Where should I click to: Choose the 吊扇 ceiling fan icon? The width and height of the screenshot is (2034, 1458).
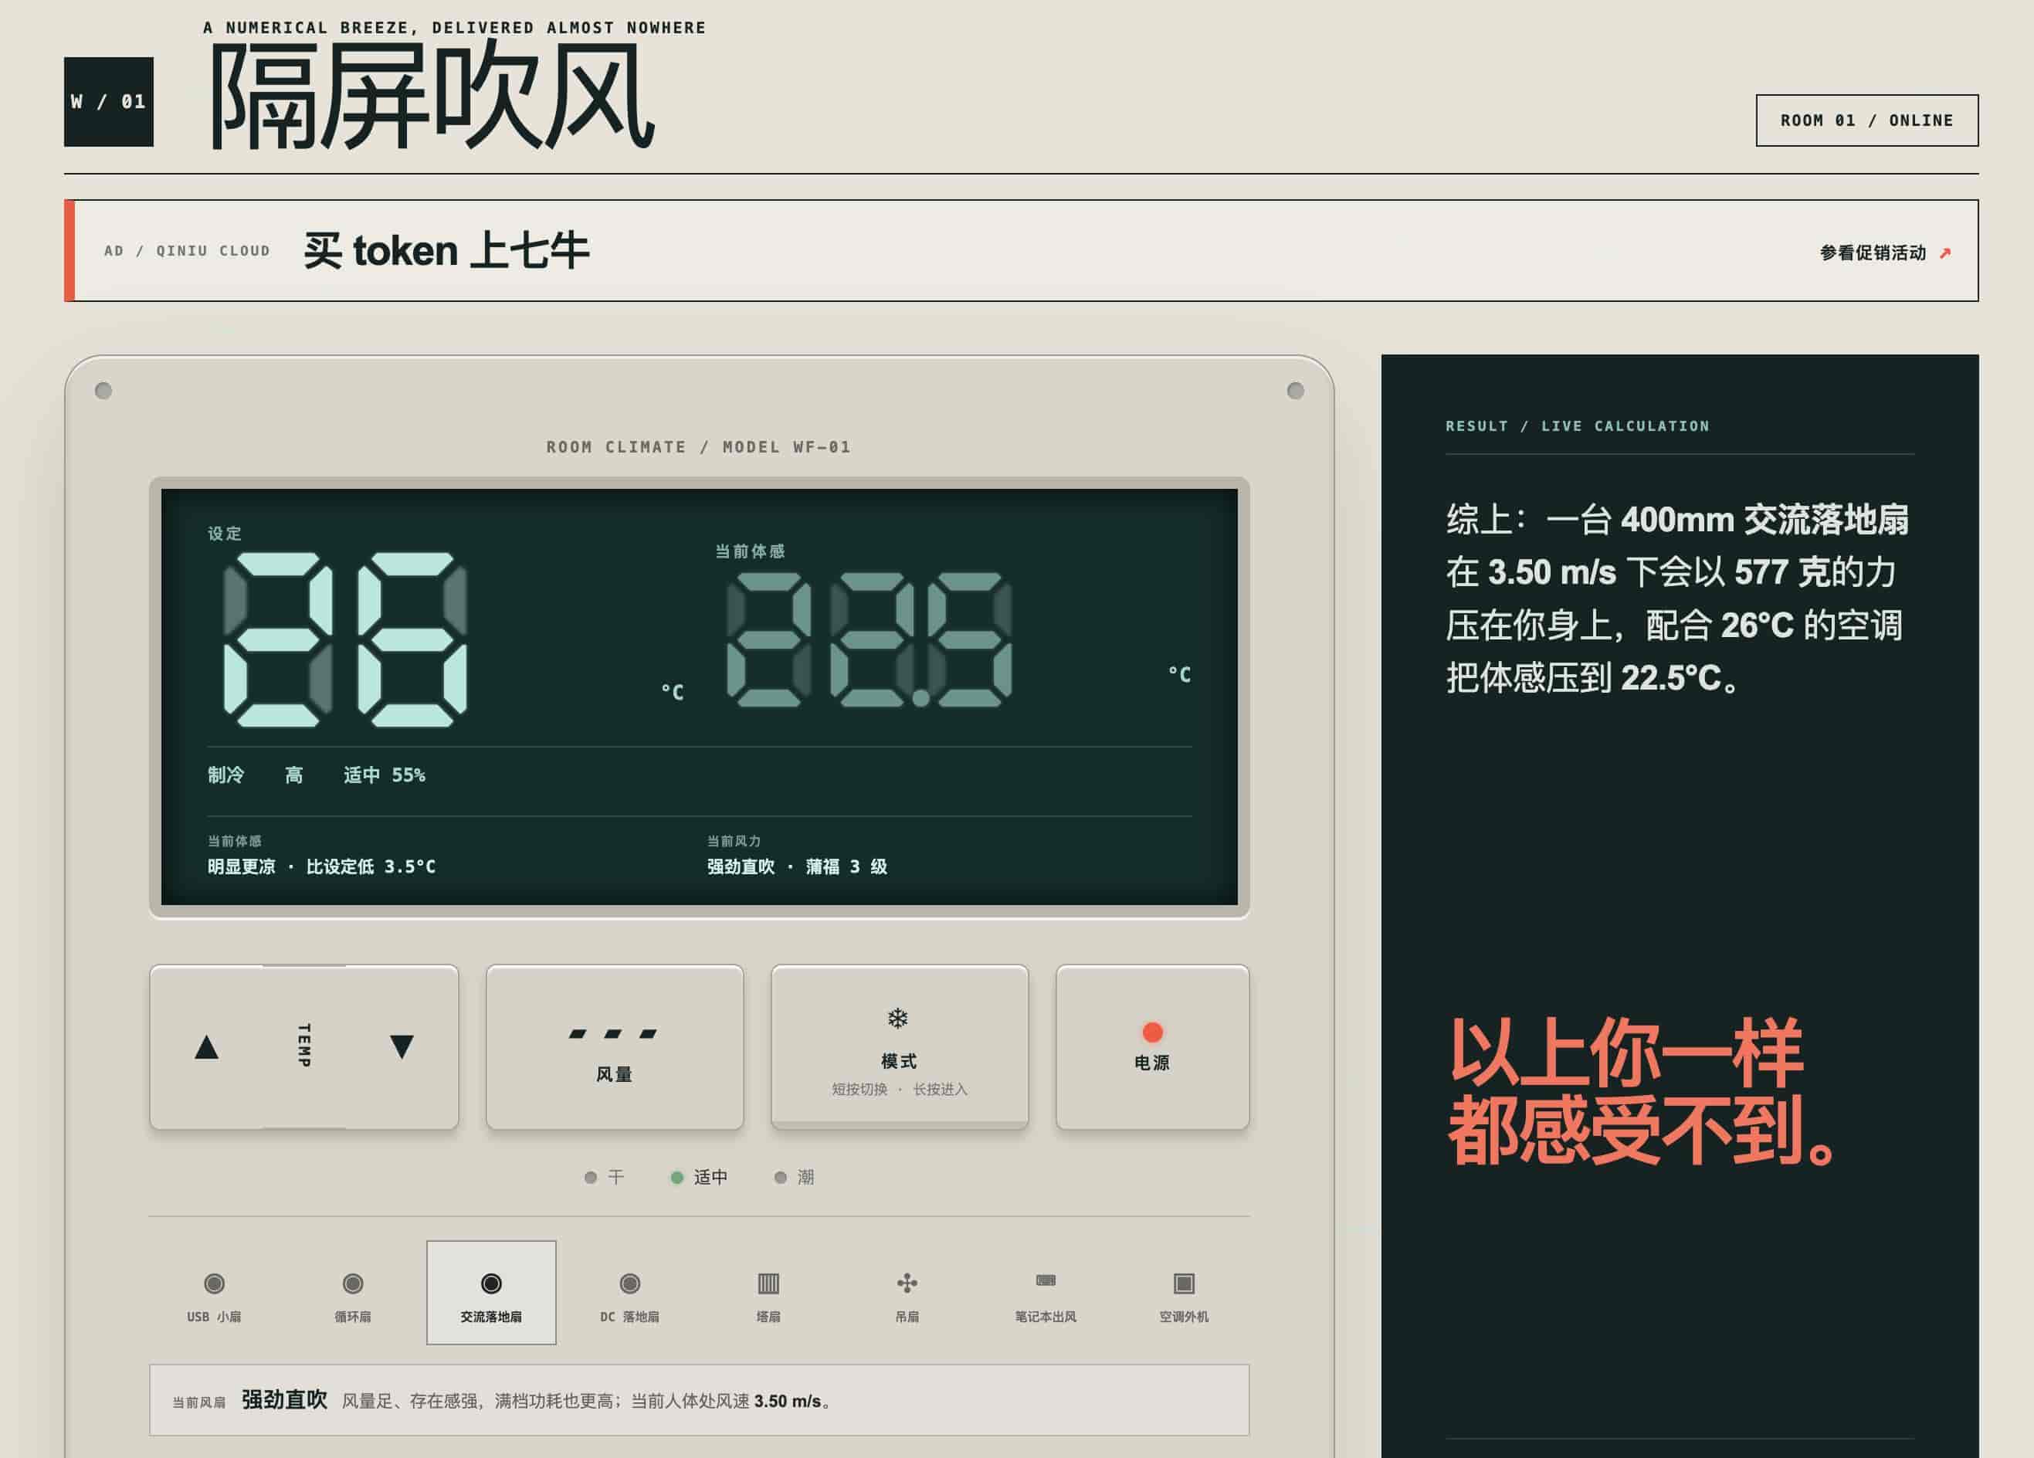point(907,1293)
